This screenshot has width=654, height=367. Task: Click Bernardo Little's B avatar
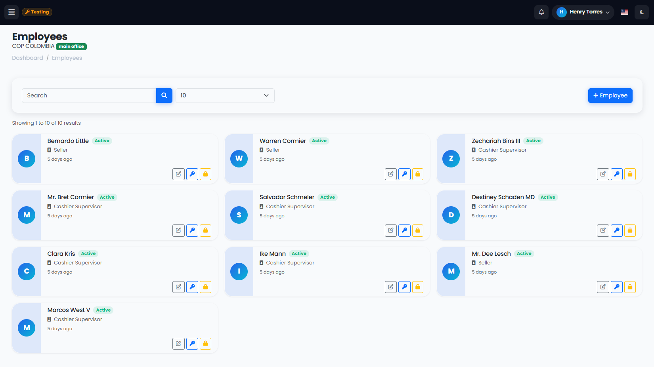coord(27,158)
